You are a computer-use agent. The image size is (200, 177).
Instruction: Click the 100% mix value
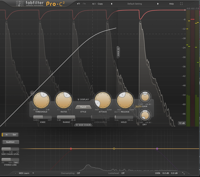158,173
